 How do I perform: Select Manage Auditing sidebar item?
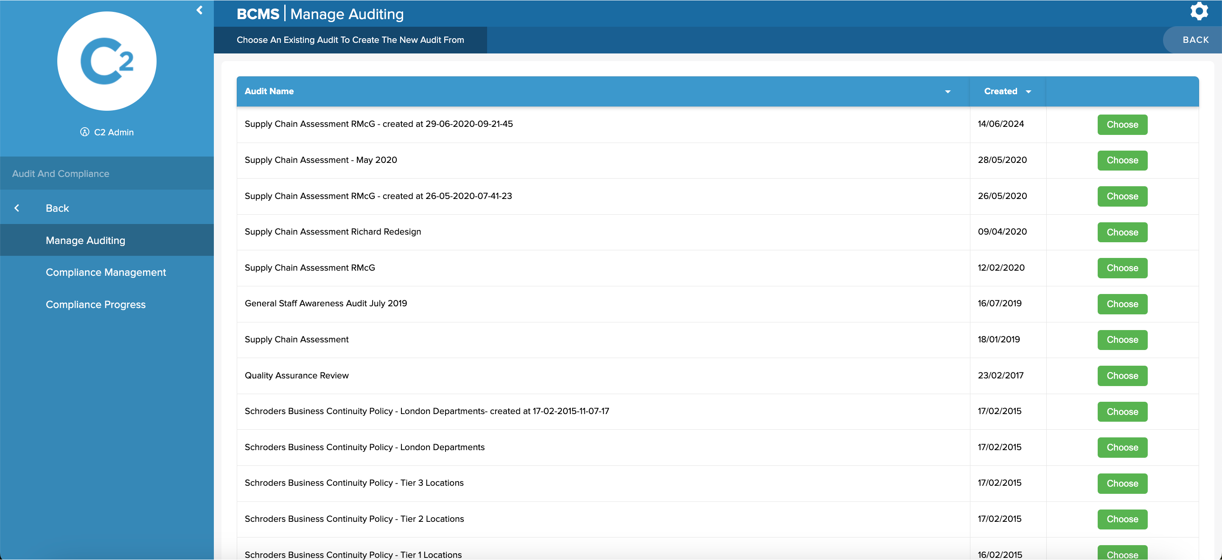pos(85,241)
